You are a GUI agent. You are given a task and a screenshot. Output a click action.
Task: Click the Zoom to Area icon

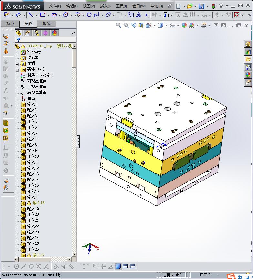coord(126,25)
